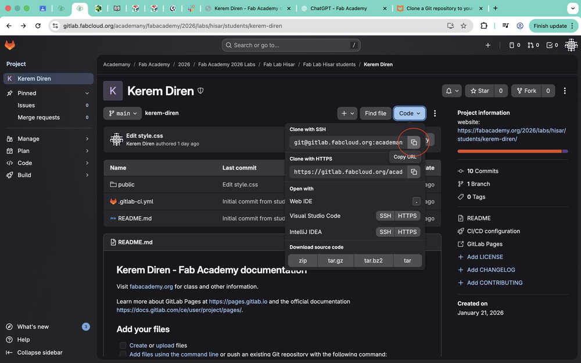Image resolution: width=581 pixels, height=363 pixels.
Task: Expand Plan in sidebar
Action: 48,151
